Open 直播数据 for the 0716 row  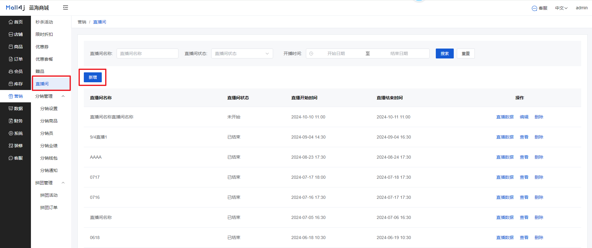pyautogui.click(x=505, y=197)
